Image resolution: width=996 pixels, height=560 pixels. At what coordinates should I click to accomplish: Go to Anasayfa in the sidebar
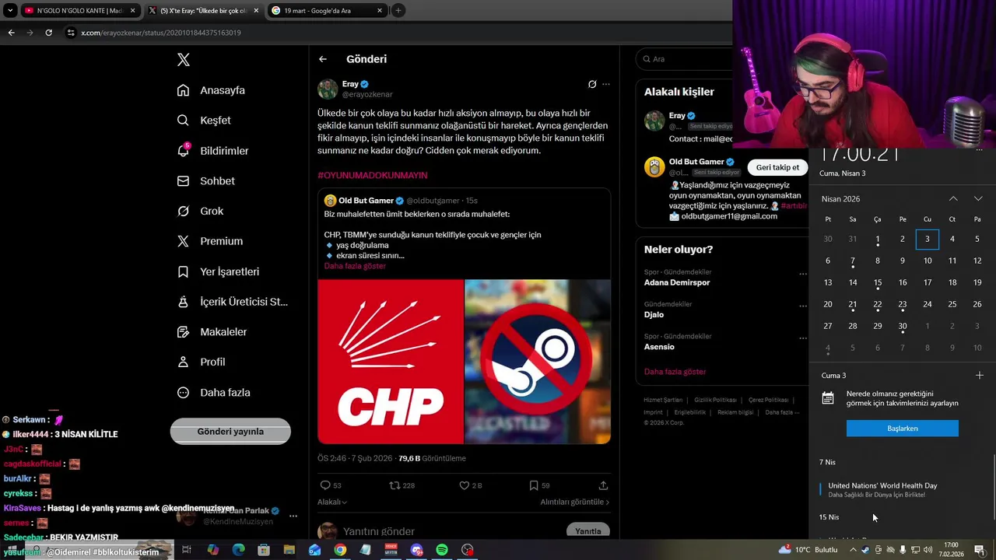point(211,90)
